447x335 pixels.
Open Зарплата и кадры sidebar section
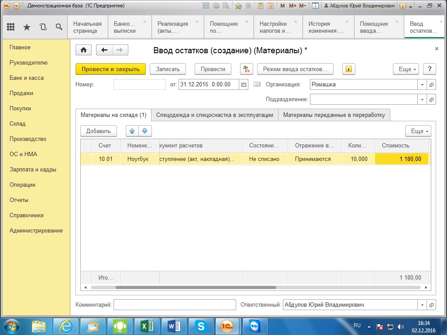[x=33, y=170]
